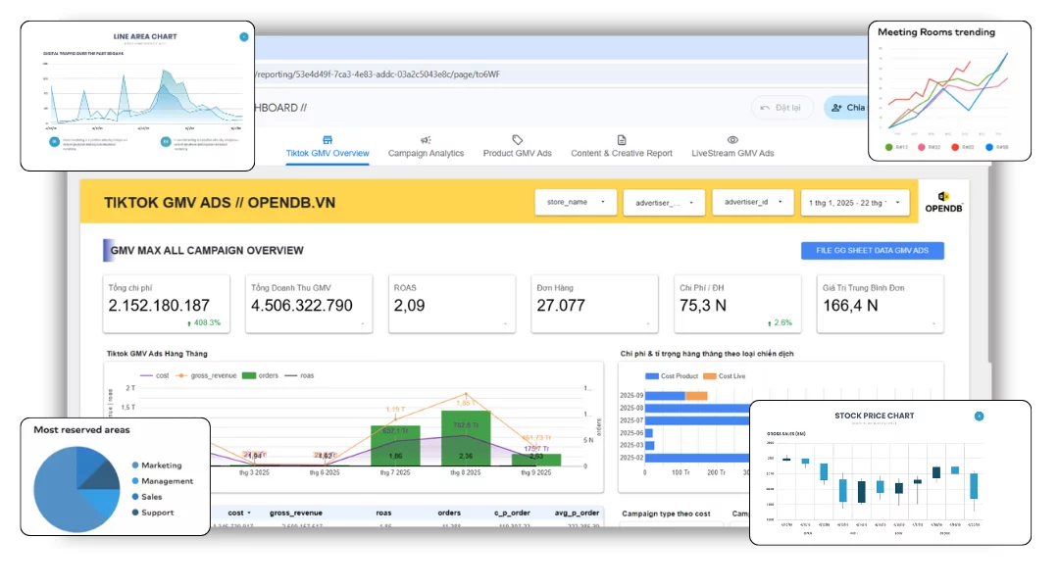This screenshot has height=588, width=1059.
Task: Switch to the Tiktok GMV Overview tab
Action: 328,153
